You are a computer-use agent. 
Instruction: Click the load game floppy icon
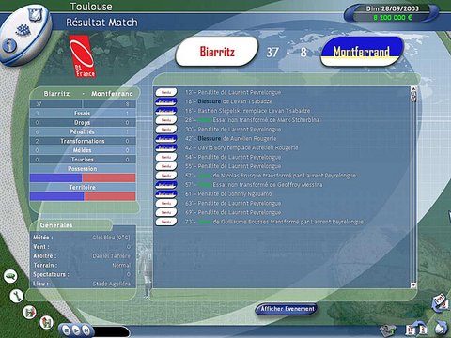[x=46, y=322]
